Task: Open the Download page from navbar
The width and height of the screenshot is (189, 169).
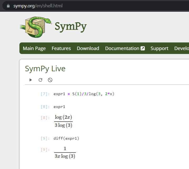Action: click(x=88, y=48)
